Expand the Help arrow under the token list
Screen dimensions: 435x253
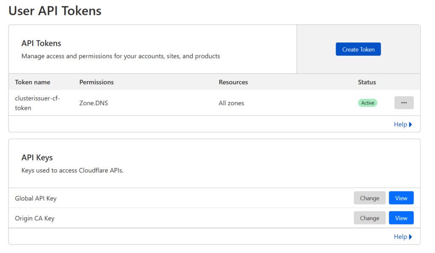point(402,124)
